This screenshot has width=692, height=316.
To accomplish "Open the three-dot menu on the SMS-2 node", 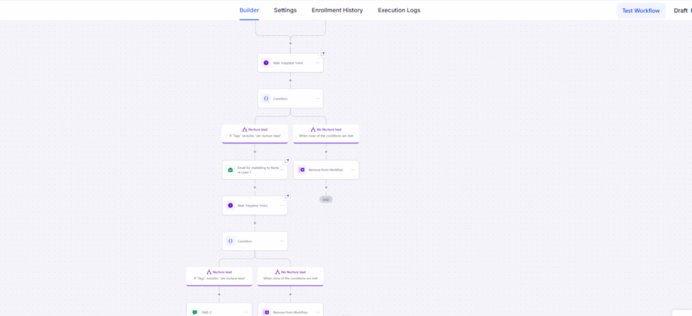I will click(246, 312).
